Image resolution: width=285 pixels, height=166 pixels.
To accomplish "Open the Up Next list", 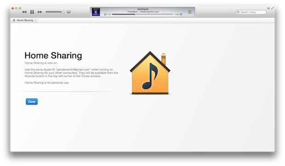I will point(189,12).
